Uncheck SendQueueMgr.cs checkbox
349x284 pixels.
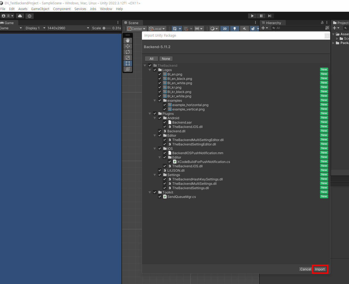coord(160,197)
